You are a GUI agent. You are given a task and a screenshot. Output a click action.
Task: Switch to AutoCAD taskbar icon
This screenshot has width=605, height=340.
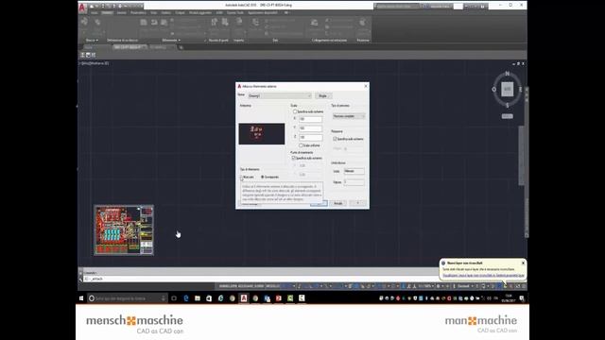pyautogui.click(x=244, y=298)
